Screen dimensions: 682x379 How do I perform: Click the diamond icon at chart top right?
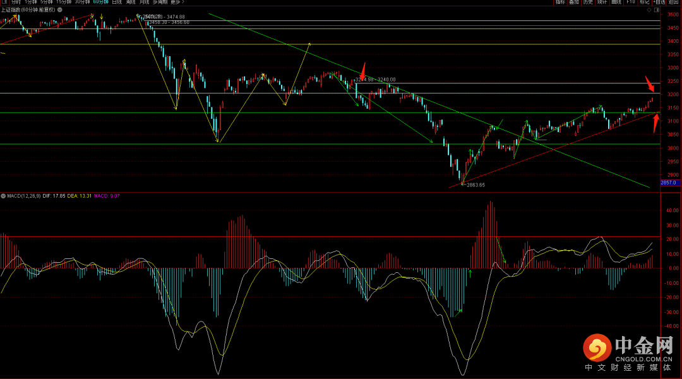click(649, 11)
